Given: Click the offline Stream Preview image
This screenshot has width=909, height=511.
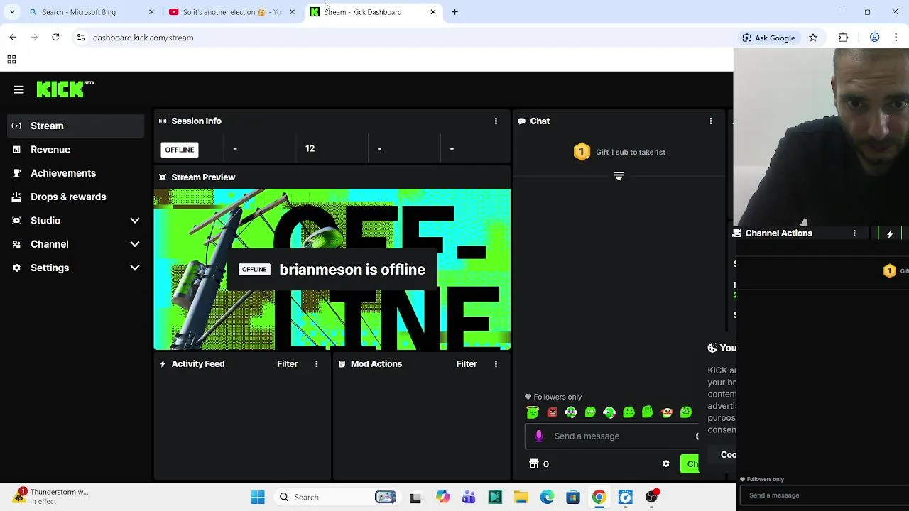Looking at the screenshot, I should [332, 270].
